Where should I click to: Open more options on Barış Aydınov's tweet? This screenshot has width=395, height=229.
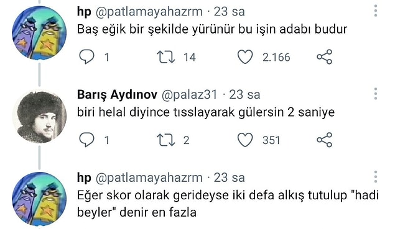click(376, 94)
